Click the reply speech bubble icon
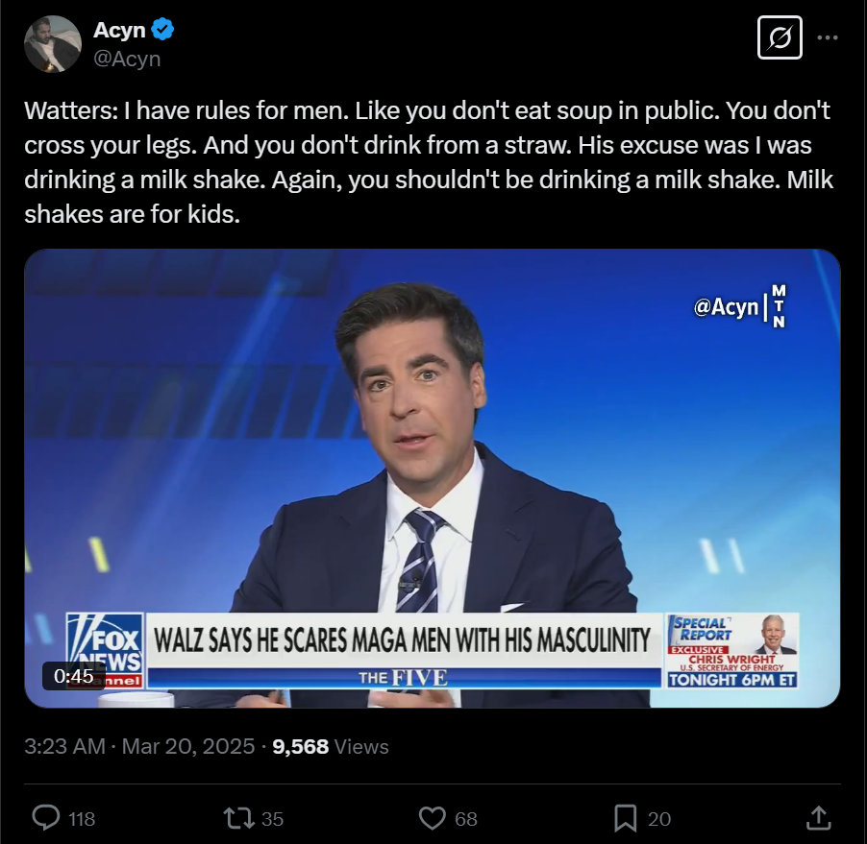Screen dimensions: 867x844 [46, 818]
